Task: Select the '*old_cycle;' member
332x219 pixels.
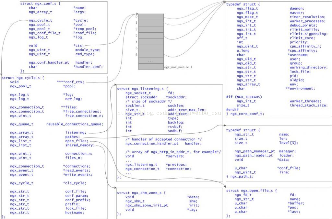Action: click(x=75, y=183)
